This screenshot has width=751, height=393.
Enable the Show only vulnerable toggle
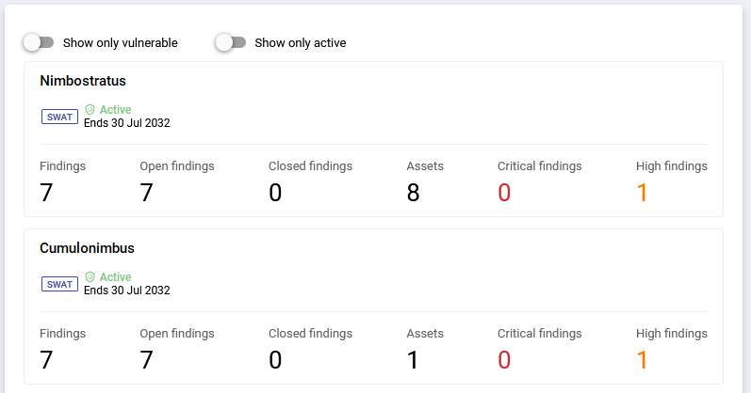pyautogui.click(x=39, y=42)
